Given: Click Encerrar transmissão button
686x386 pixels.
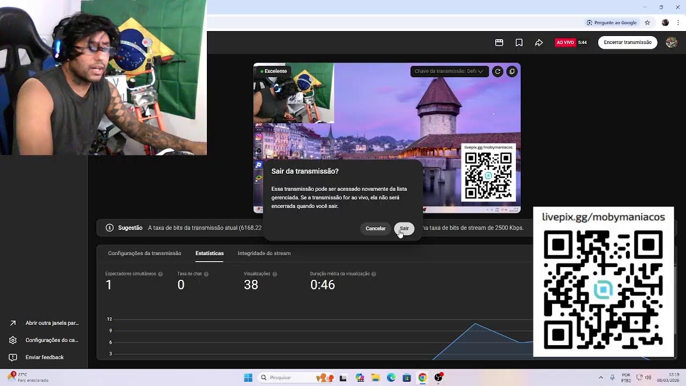Looking at the screenshot, I should tap(628, 42).
